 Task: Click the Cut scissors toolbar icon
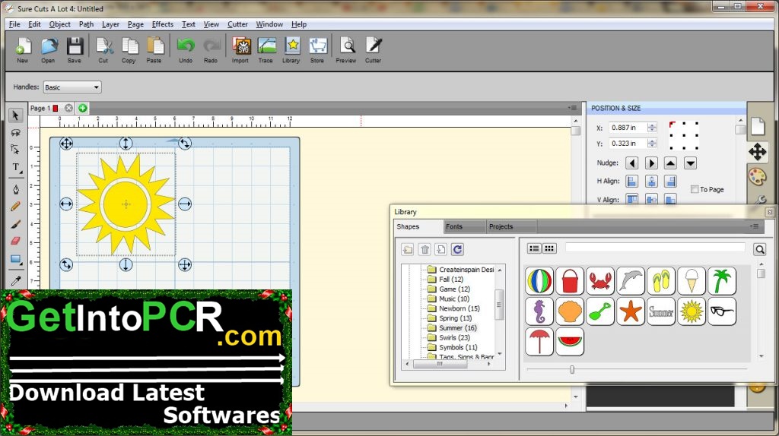pos(103,49)
